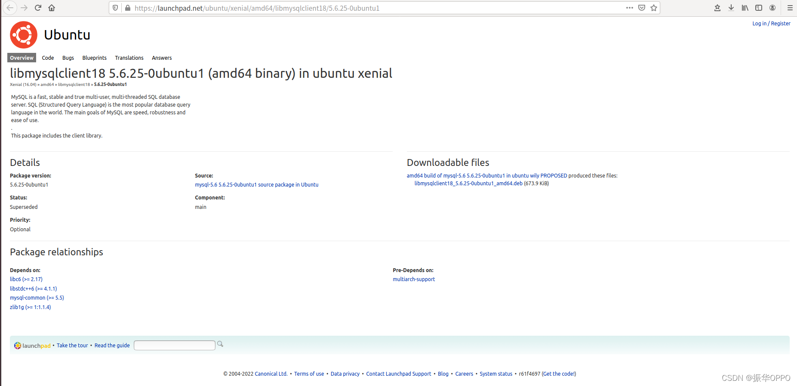Screen dimensions: 797x386
Task: Go back with the browser back arrow
Action: click(10, 8)
